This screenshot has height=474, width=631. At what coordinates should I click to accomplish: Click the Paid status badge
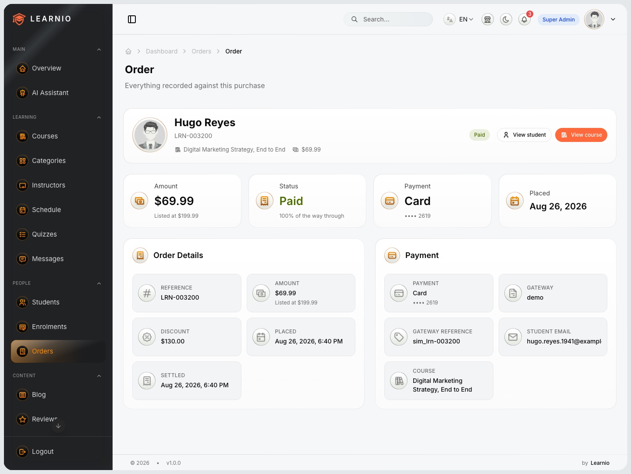coord(479,135)
